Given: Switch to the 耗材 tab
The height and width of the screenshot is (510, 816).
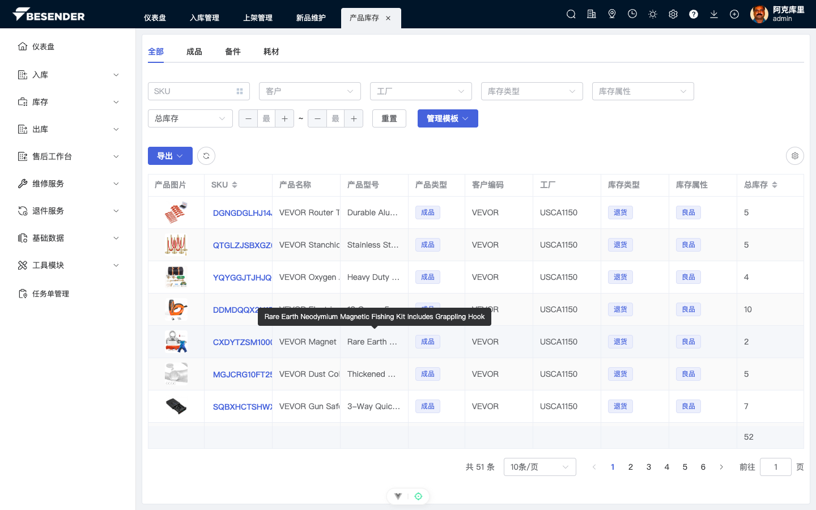Looking at the screenshot, I should click(271, 52).
